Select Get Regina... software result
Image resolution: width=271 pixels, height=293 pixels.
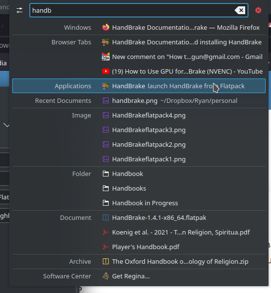tap(131, 276)
